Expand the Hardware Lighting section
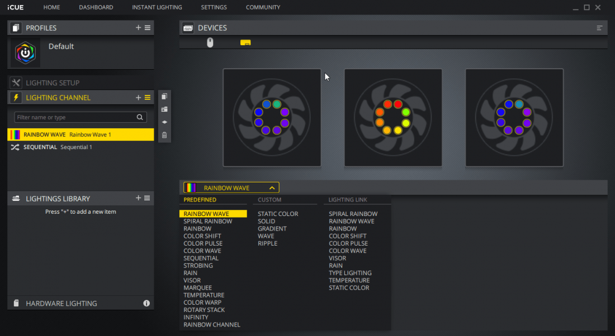This screenshot has width=615, height=336. pos(61,304)
